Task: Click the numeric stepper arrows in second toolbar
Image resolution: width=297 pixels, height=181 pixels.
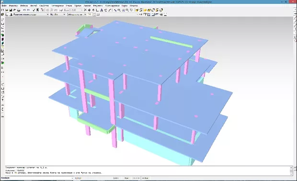Action: [94, 14]
